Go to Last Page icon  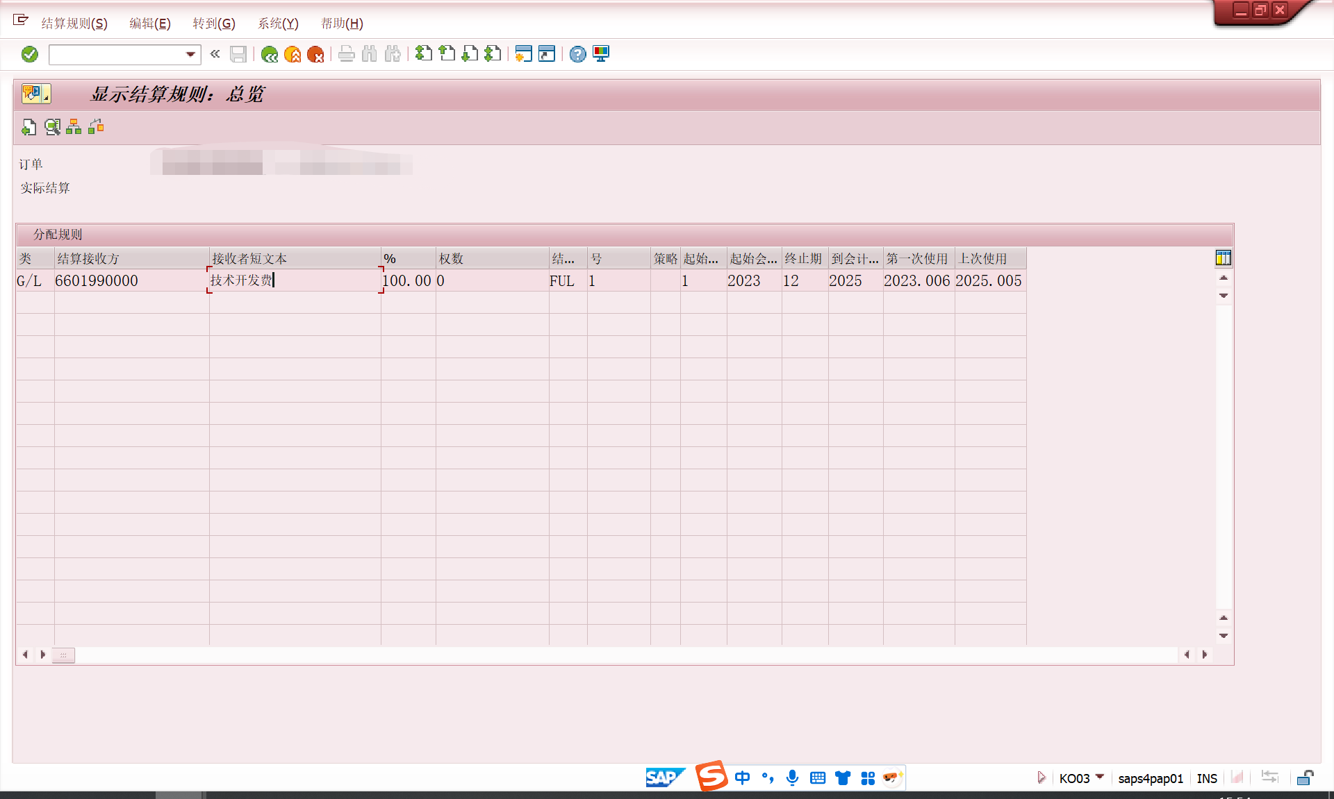[x=493, y=53]
